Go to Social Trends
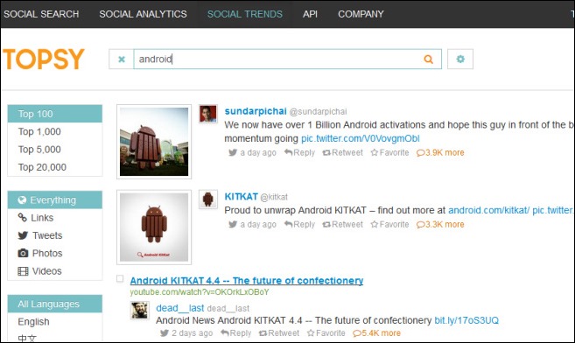This screenshot has height=343, width=575. (x=245, y=14)
